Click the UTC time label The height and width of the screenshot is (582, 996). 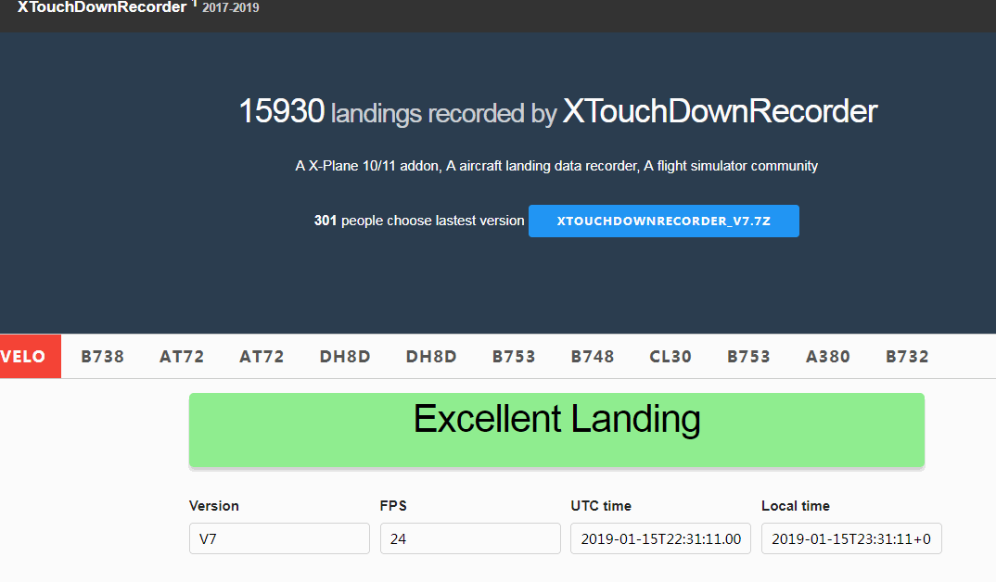601,506
